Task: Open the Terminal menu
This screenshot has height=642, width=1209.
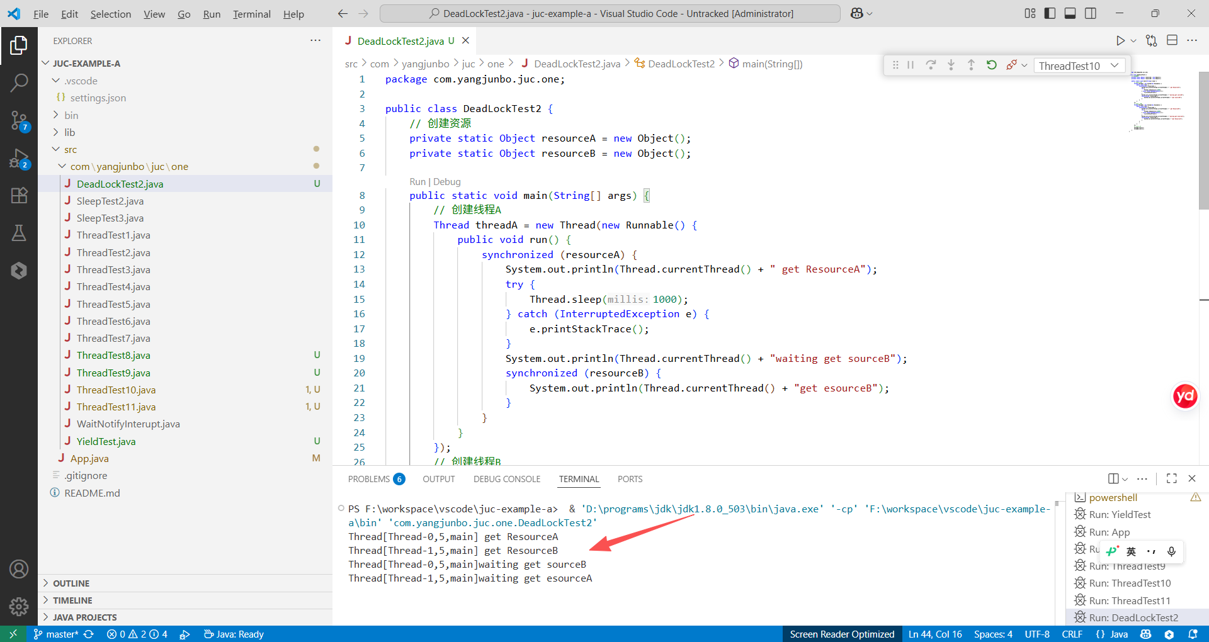Action: click(251, 14)
